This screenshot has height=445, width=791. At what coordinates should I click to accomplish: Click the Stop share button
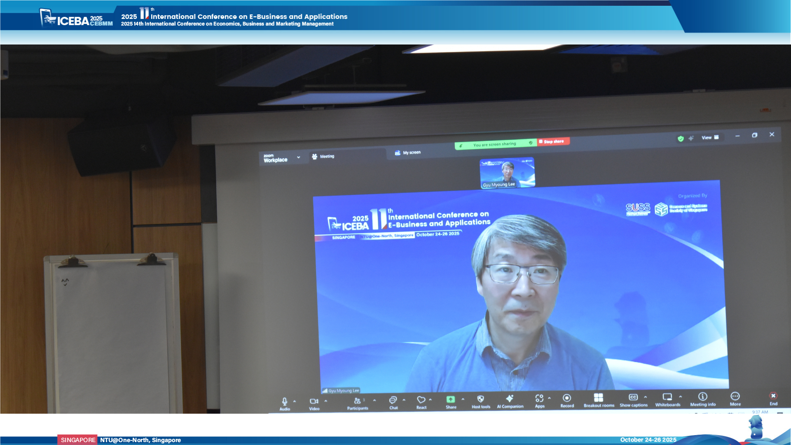(x=553, y=141)
